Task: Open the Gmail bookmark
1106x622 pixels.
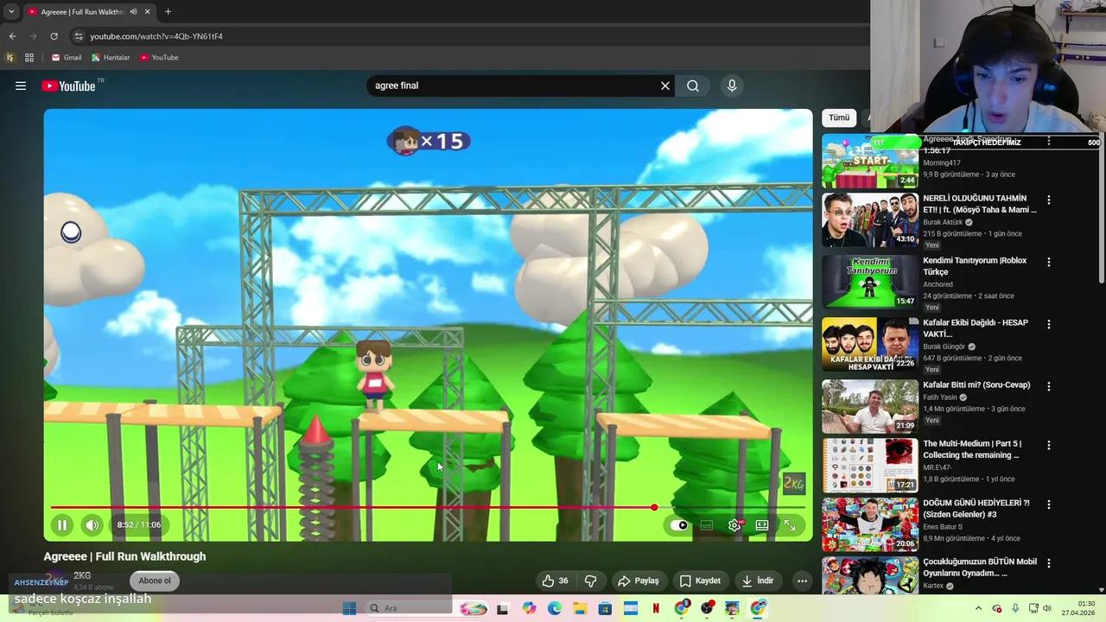Action: pos(66,58)
